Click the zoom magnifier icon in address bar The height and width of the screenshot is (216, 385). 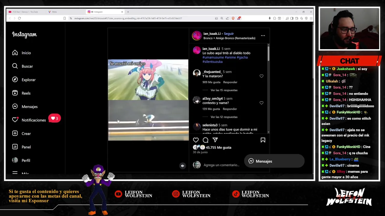[x=222, y=18]
